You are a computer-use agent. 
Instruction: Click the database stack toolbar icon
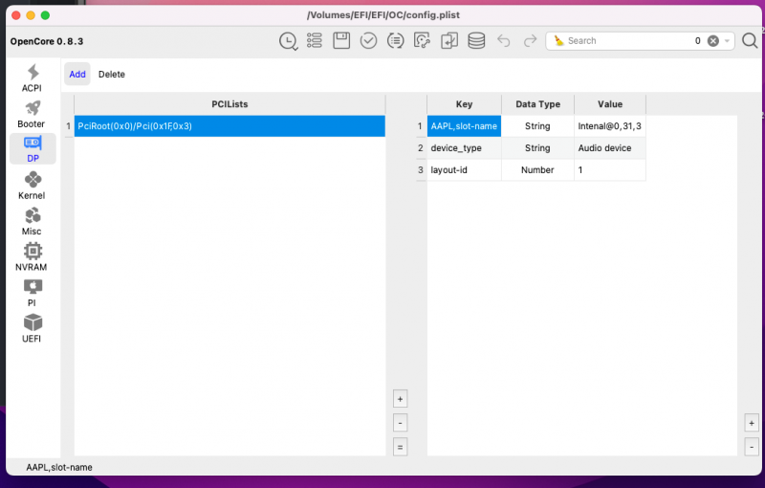[x=476, y=40]
